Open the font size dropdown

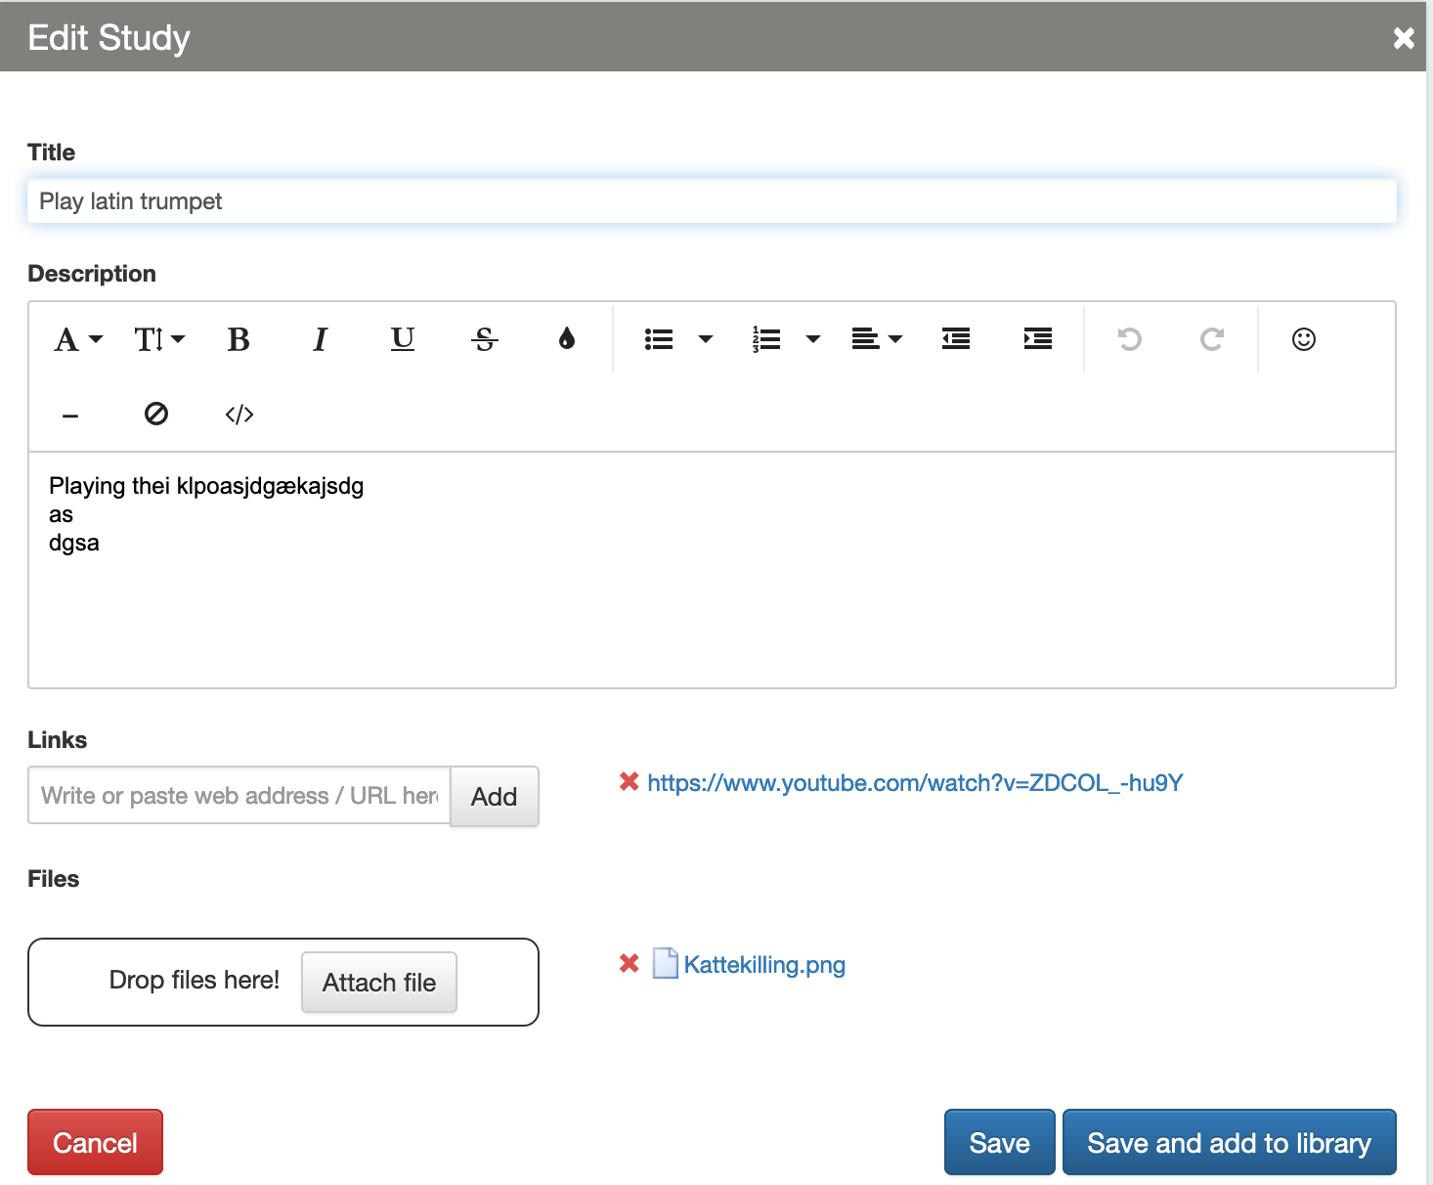(x=159, y=339)
